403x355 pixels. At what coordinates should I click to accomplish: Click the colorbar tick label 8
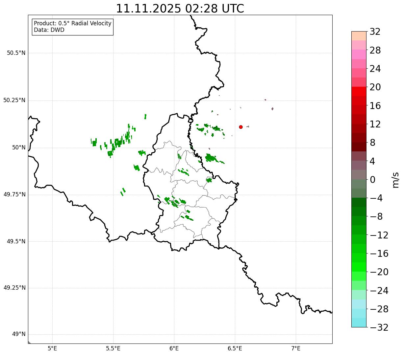pyautogui.click(x=372, y=143)
